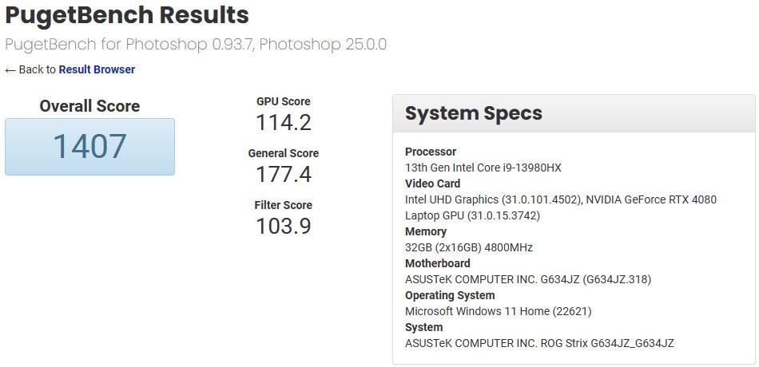Click the PugetBench for Photoshop version subtitle
Screen dimensions: 759x367
(196, 44)
